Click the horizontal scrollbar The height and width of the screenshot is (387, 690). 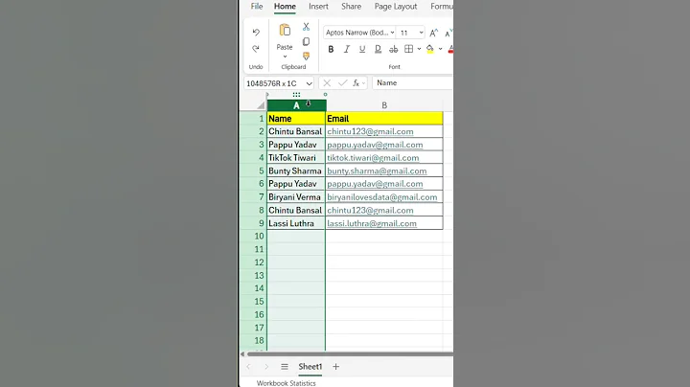click(350, 354)
